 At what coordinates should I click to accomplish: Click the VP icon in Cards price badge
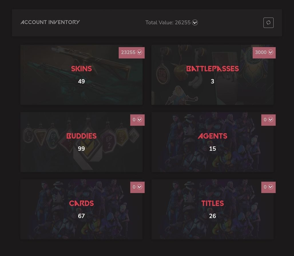[140, 187]
